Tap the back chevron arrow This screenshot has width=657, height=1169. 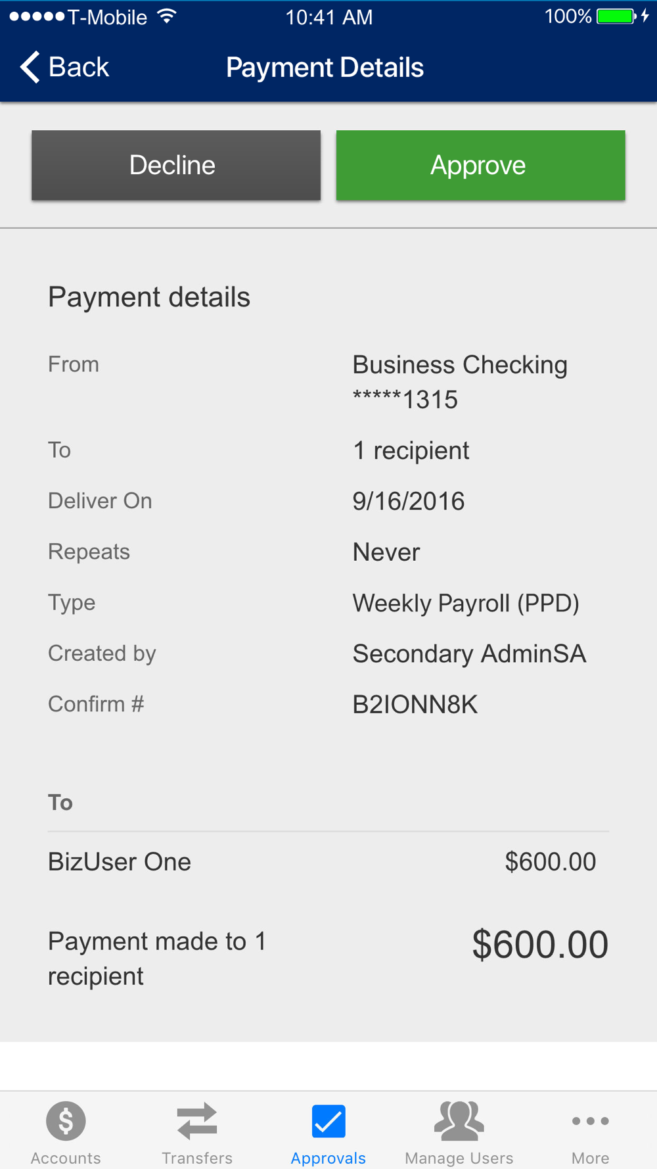click(30, 67)
